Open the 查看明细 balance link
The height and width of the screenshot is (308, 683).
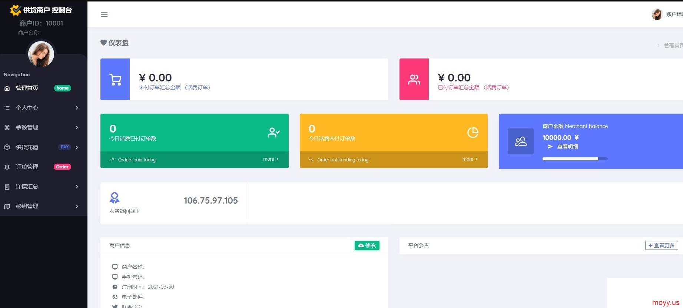pos(567,147)
